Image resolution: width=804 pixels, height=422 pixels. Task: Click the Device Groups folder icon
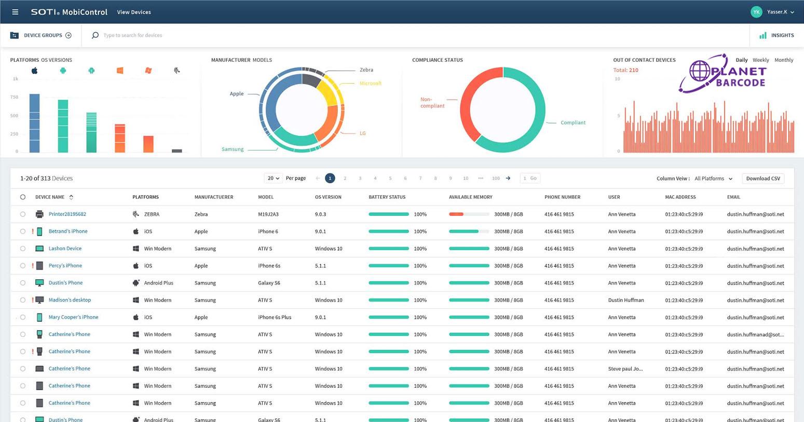pyautogui.click(x=15, y=35)
